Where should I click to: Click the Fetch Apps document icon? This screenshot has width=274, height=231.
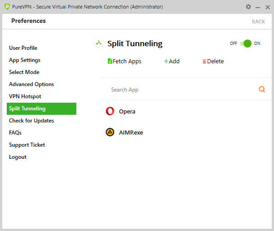[x=110, y=61]
